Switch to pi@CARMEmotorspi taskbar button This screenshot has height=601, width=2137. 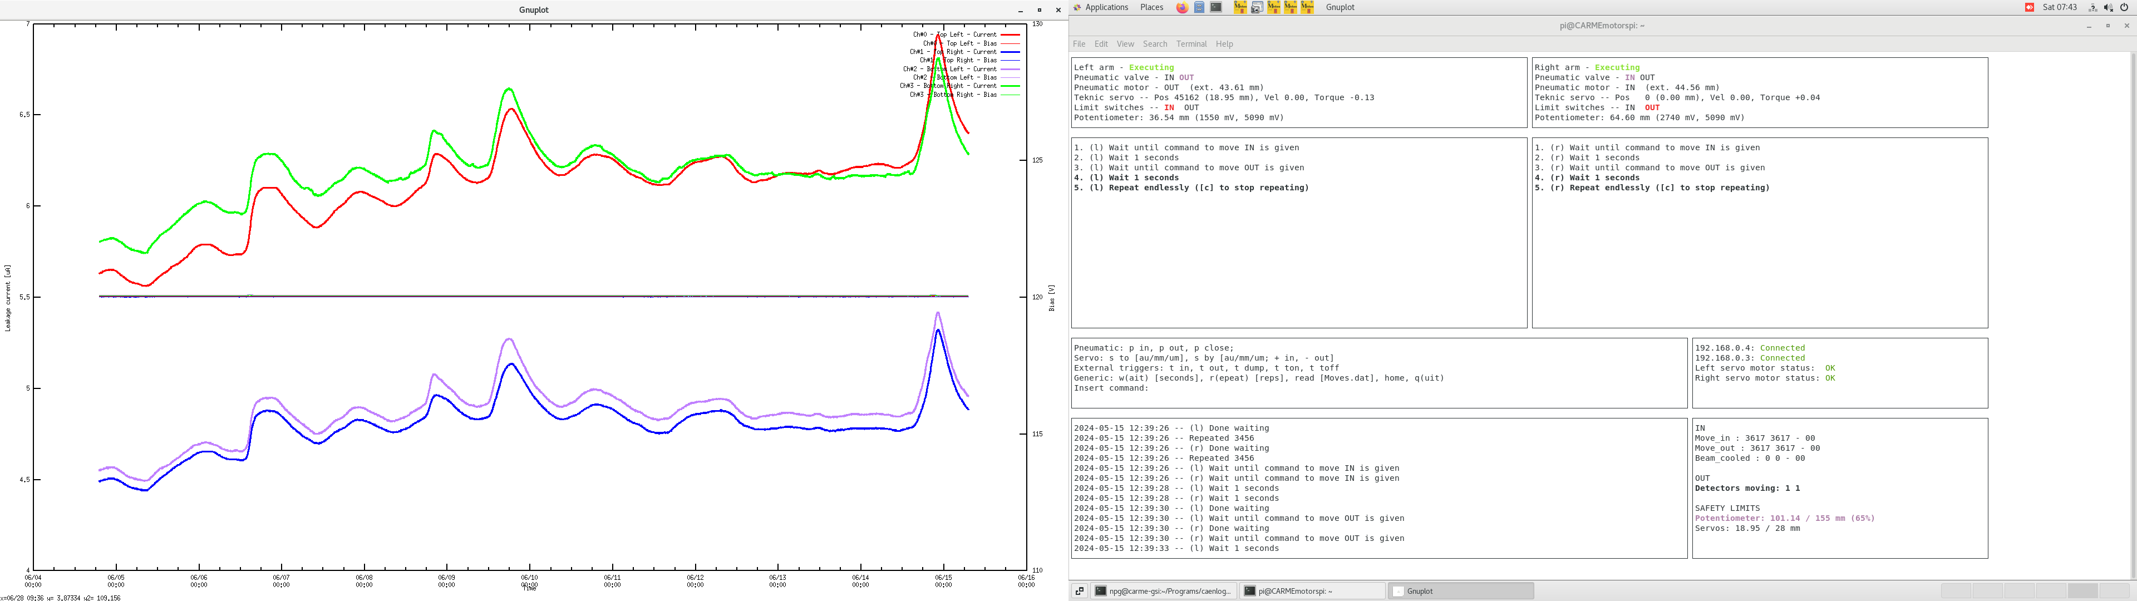click(x=1312, y=591)
